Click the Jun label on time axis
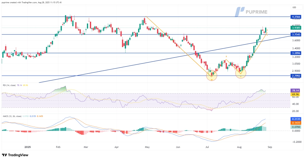 coord(178,147)
